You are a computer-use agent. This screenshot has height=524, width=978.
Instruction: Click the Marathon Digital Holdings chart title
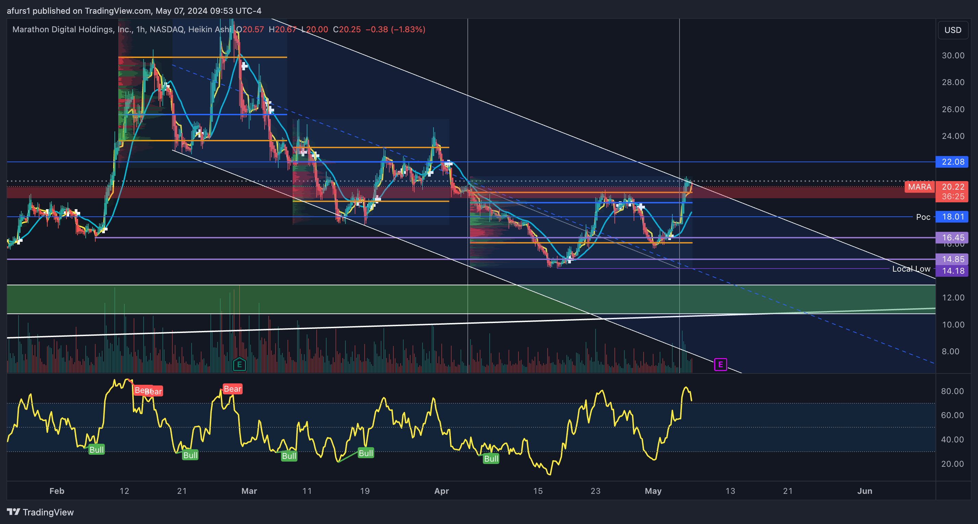122,29
